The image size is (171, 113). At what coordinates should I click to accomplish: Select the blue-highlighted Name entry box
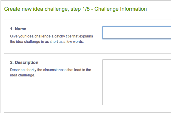coord(137,33)
